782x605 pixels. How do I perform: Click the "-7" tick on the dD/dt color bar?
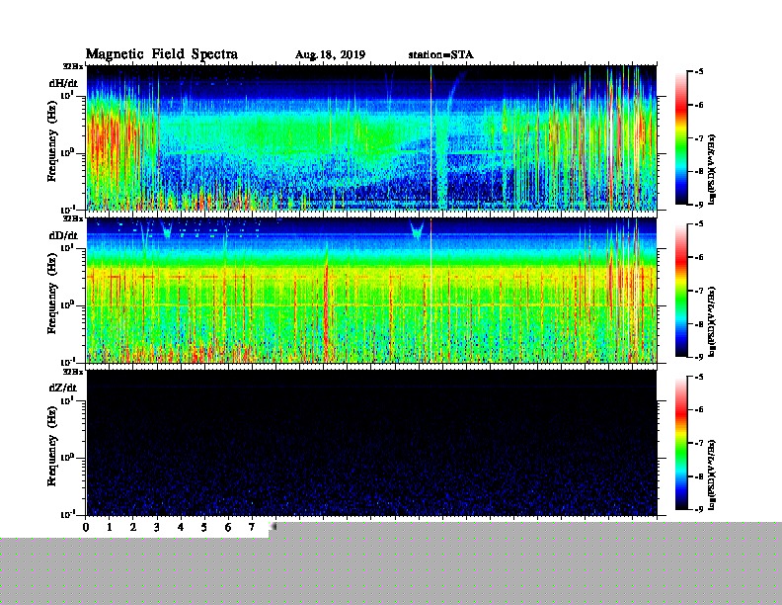[x=699, y=290]
